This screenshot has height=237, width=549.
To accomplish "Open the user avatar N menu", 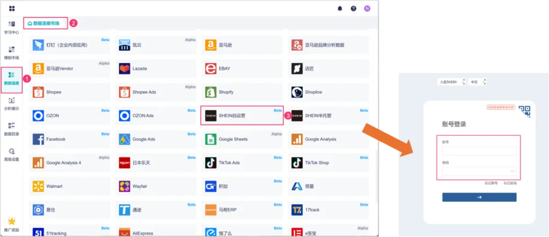I will (x=367, y=8).
